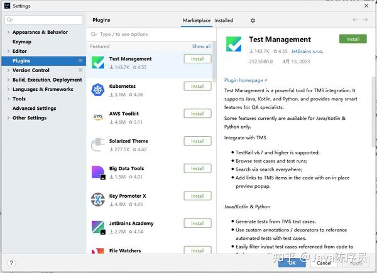Image resolution: width=377 pixels, height=273 pixels.
Task: Click the plugin list scrollbar
Action: tap(214, 63)
